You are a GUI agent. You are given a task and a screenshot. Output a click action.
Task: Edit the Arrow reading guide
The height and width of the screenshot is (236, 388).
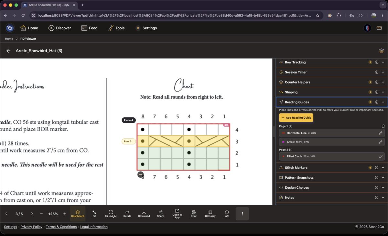(381, 142)
